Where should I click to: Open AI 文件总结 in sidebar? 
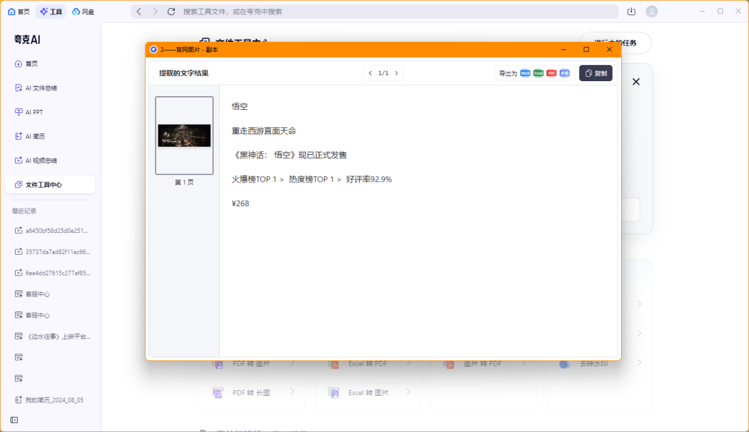point(41,88)
